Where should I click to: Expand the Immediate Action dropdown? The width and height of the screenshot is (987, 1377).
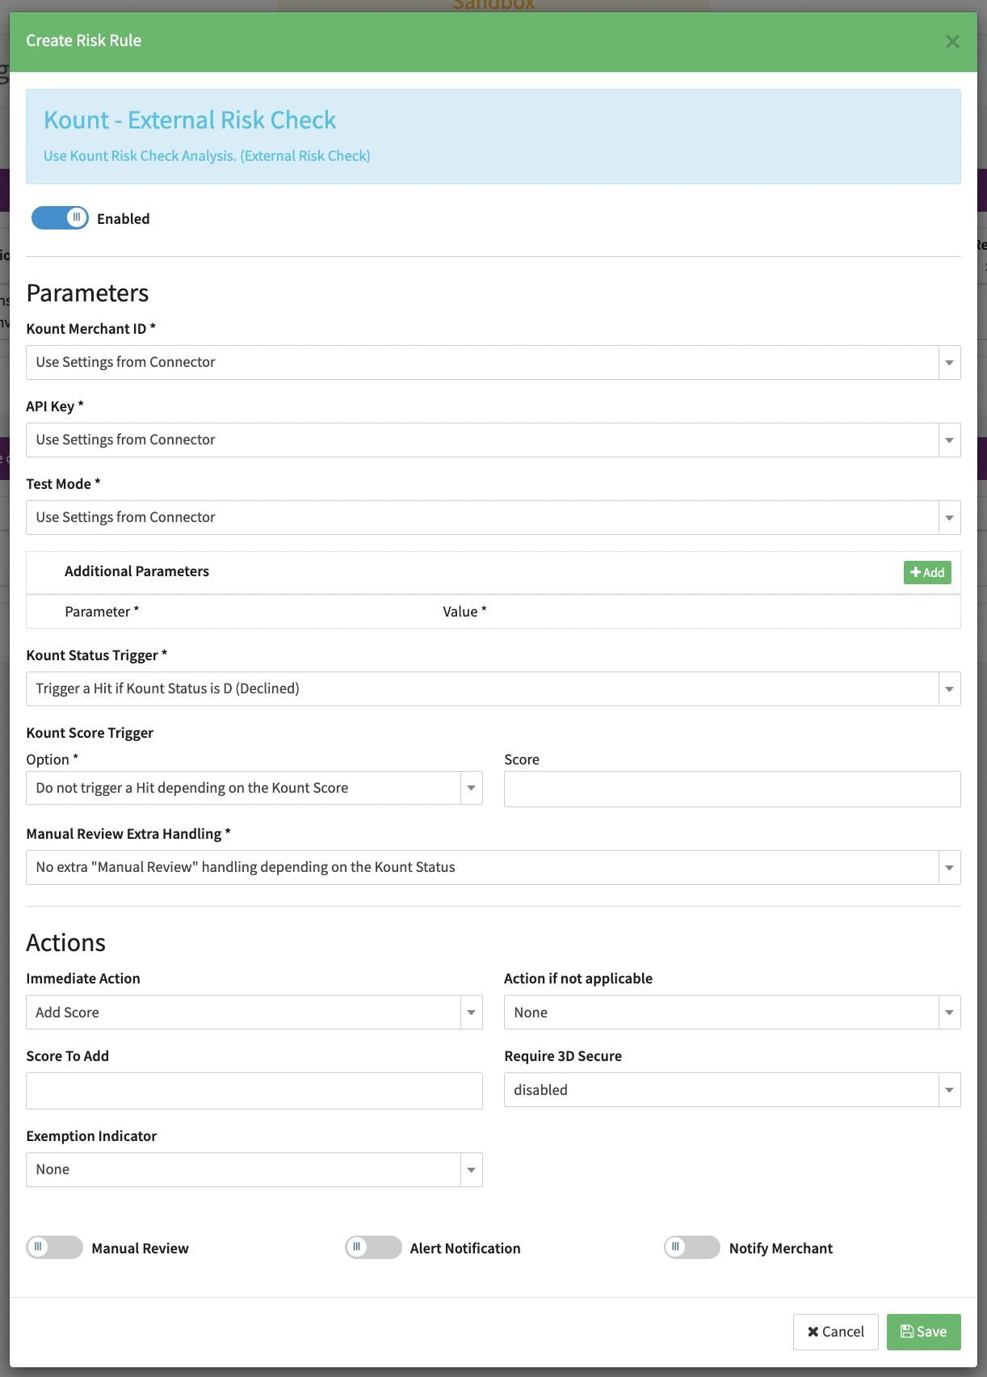coord(254,1012)
